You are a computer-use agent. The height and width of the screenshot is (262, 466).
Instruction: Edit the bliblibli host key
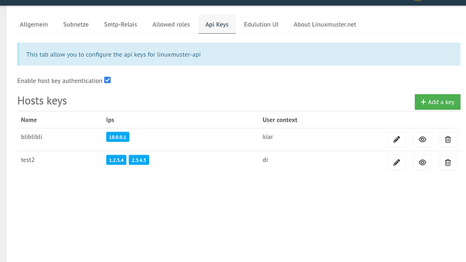(396, 139)
